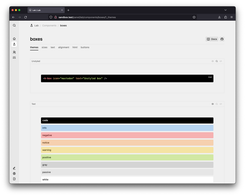Open the panel search in the sidebar

(x=14, y=25)
